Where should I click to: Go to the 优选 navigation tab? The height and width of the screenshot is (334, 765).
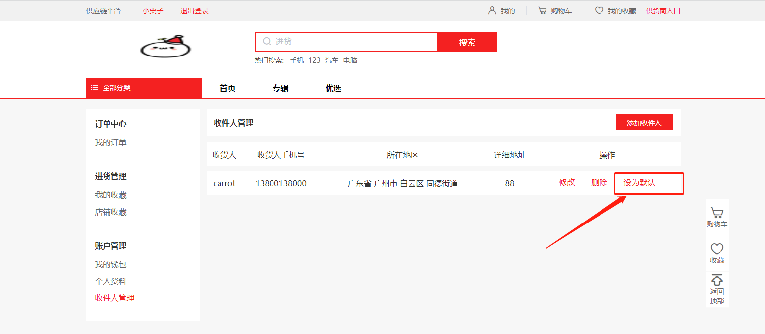[333, 88]
